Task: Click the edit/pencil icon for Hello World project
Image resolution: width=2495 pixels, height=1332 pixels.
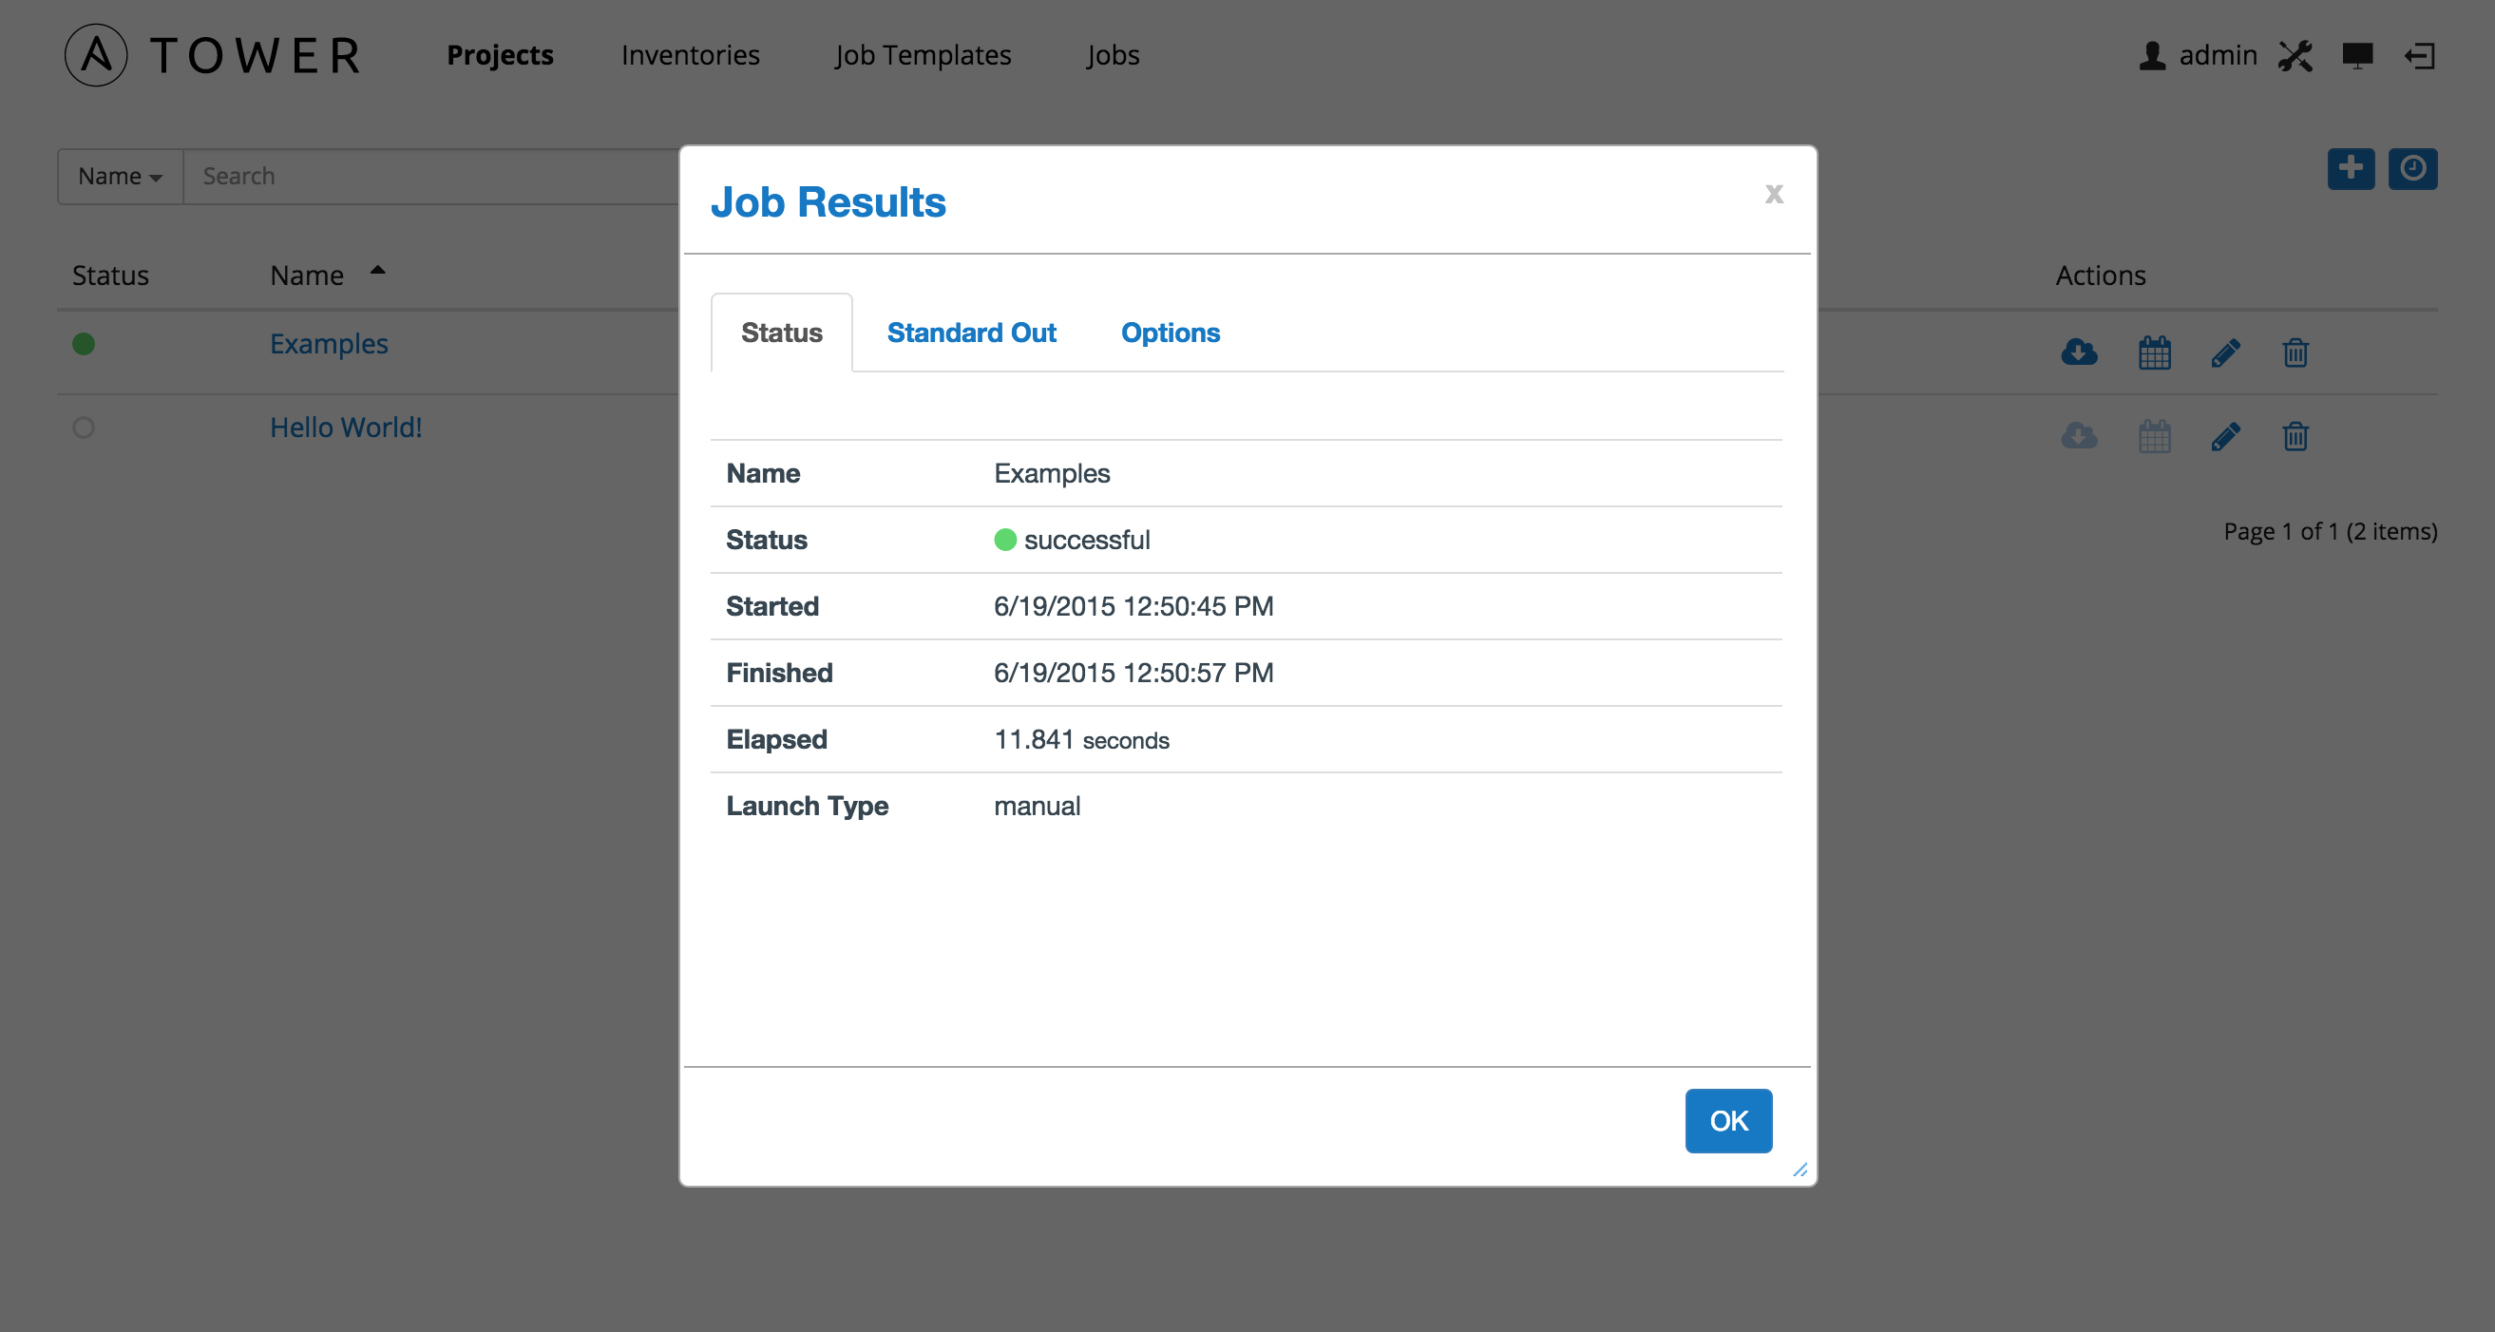Action: 2224,436
